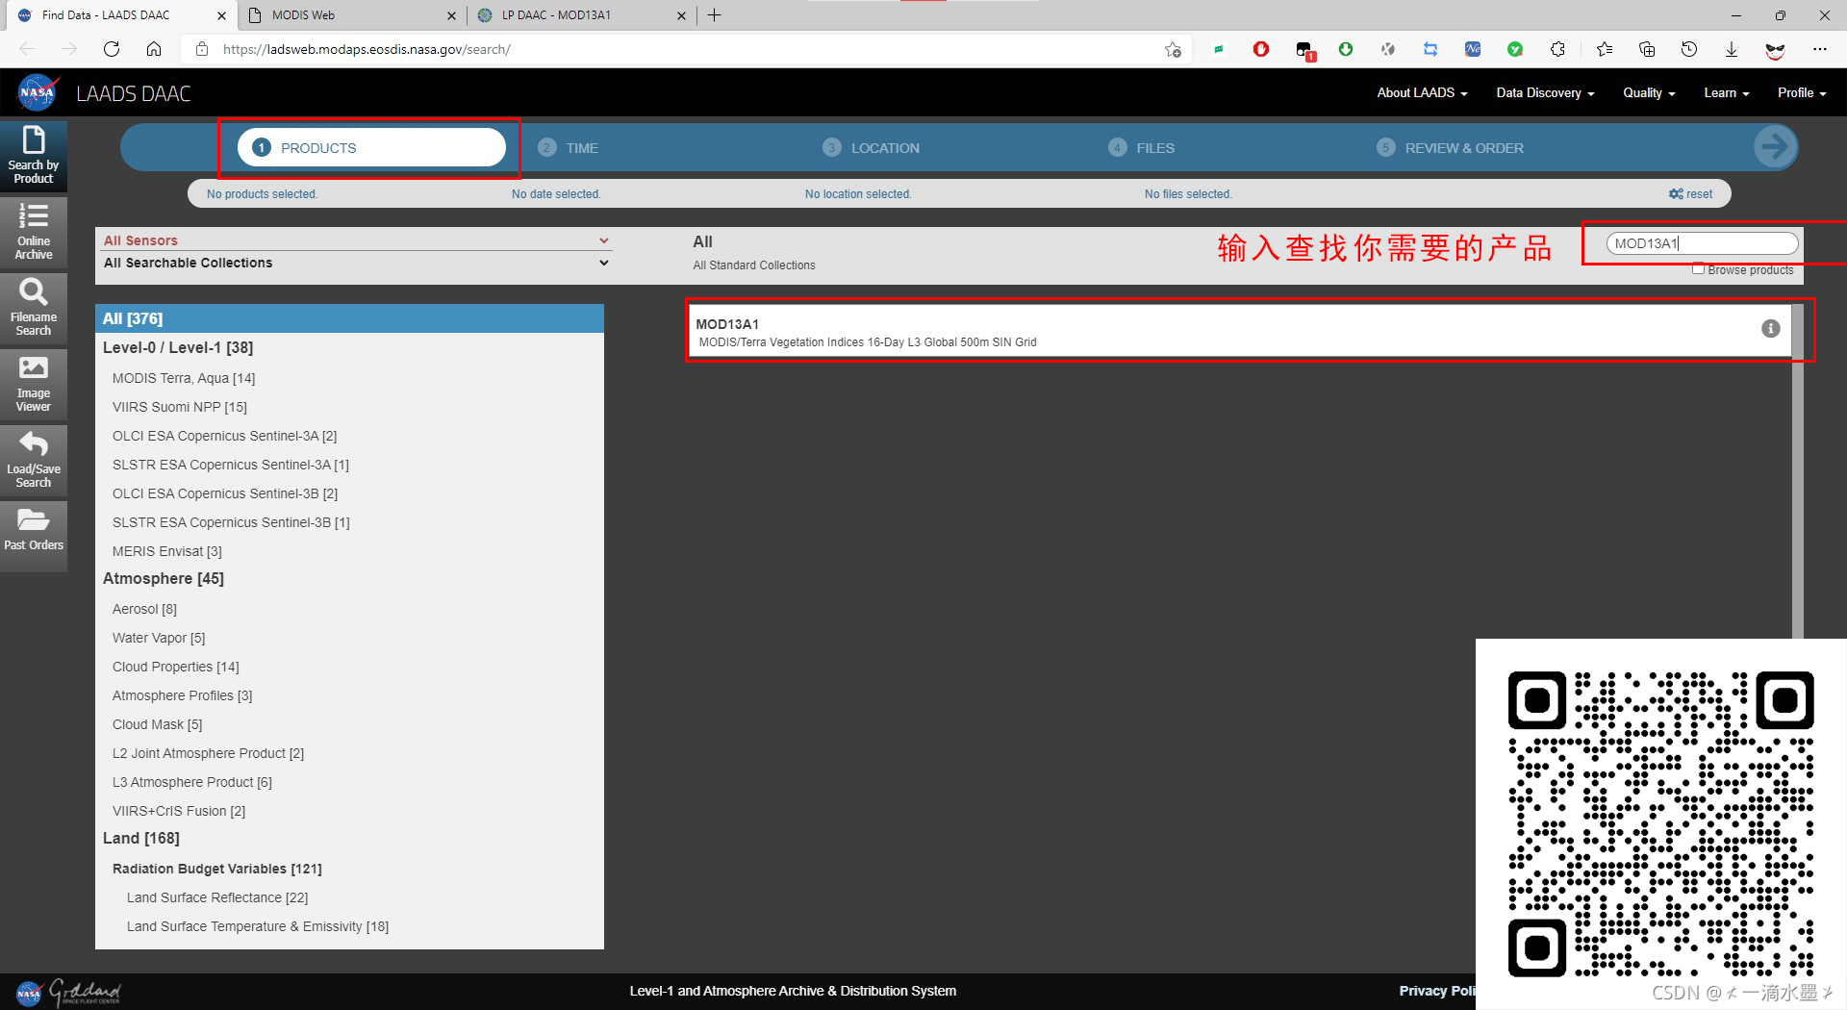Select the FILES step tab
This screenshot has width=1847, height=1010.
(1142, 148)
